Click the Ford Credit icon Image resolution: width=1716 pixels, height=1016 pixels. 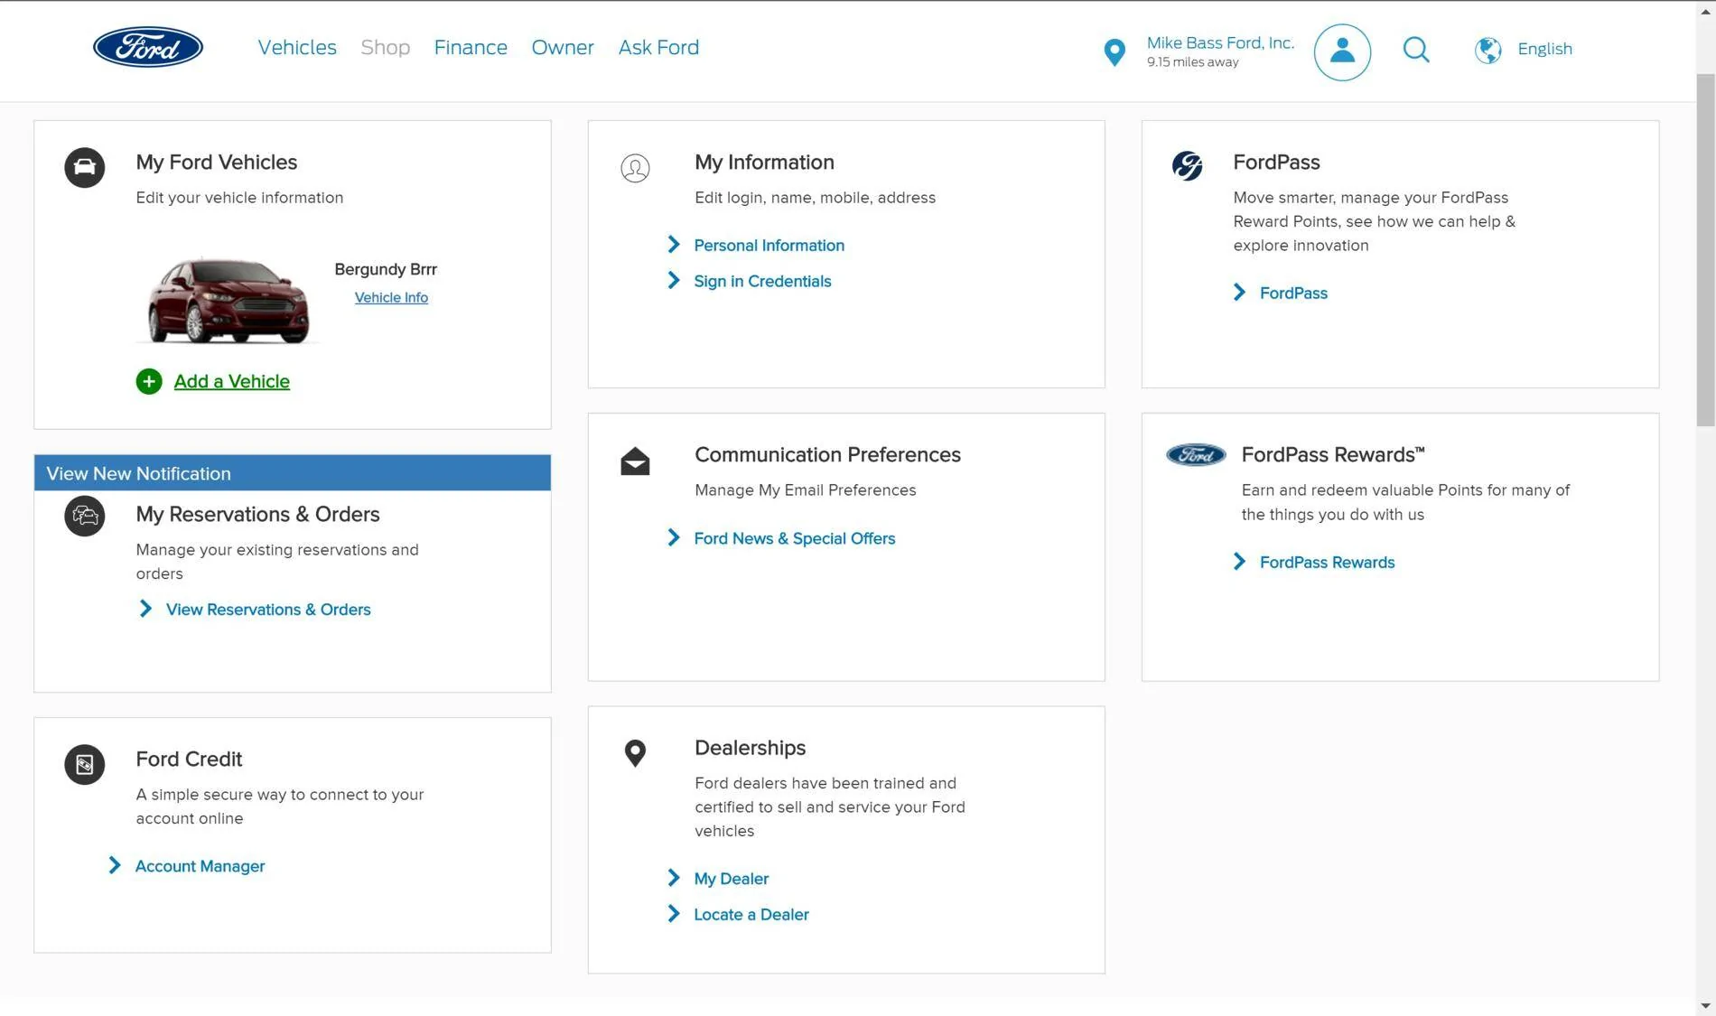(x=85, y=764)
